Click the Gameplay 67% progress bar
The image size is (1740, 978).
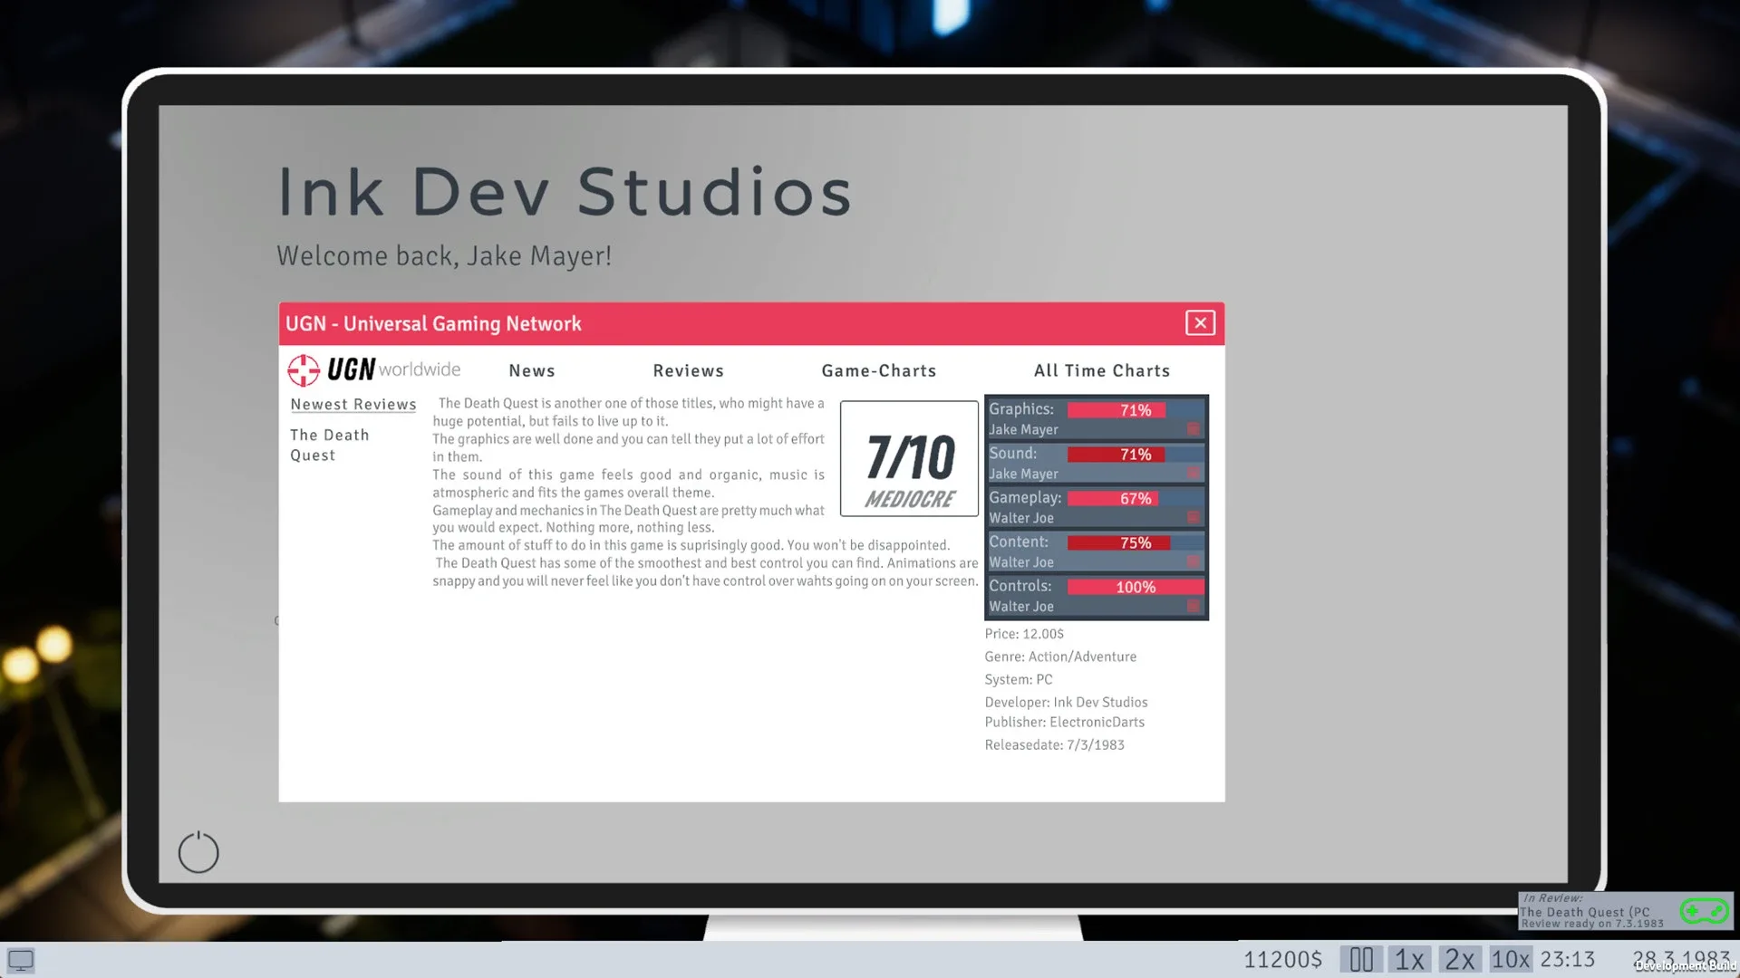click(x=1135, y=499)
